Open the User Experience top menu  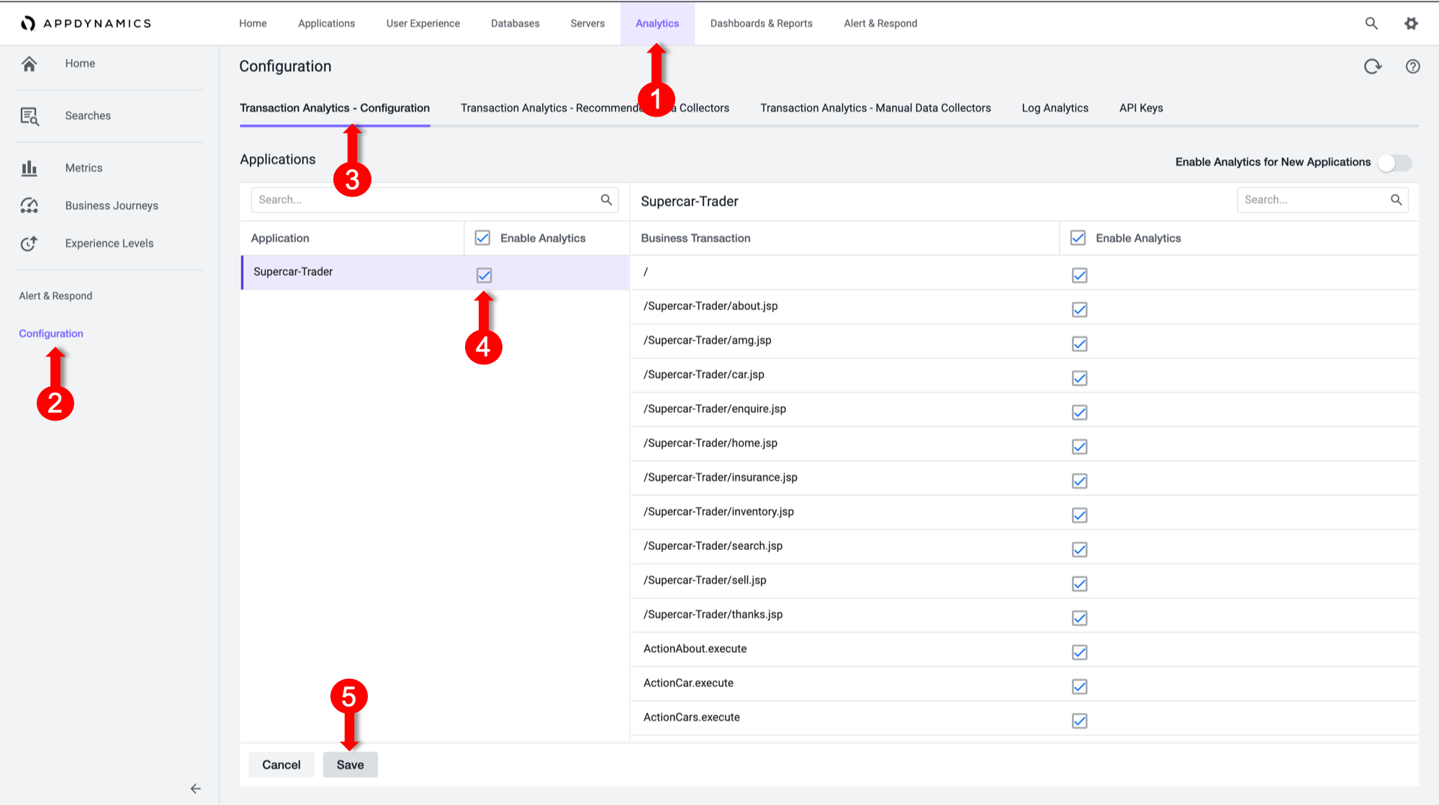pos(423,23)
